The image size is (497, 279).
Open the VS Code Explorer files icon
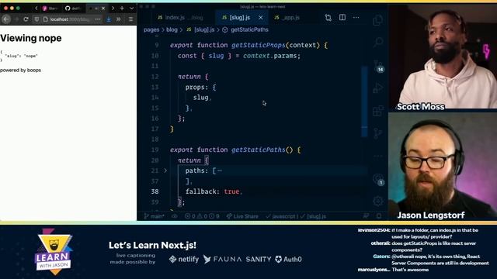click(x=377, y=21)
